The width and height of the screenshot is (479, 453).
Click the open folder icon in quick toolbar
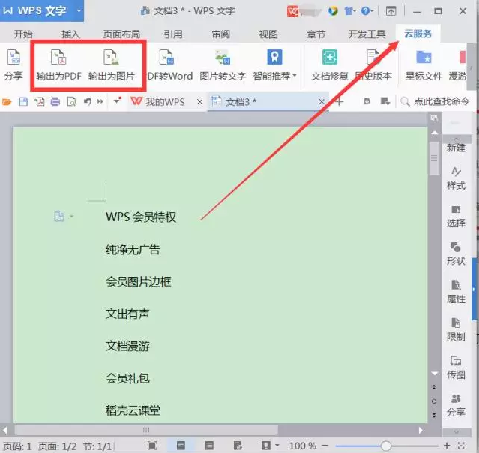tap(7, 101)
